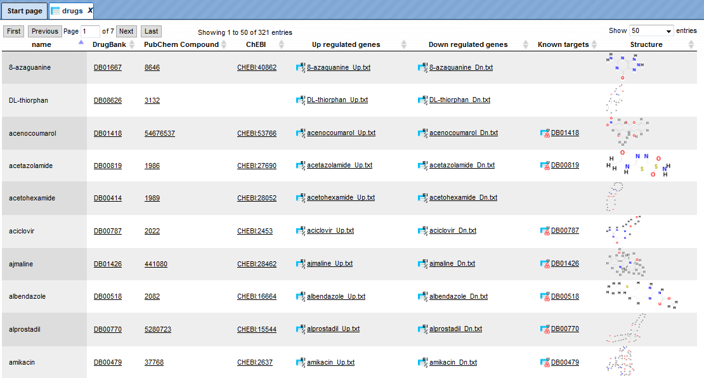
Task: Open PubChem link 5280723 for alprostadil
Action: [x=158, y=329]
